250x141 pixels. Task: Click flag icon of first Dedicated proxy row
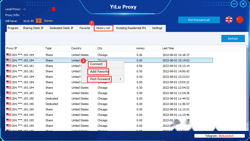pos(9,98)
